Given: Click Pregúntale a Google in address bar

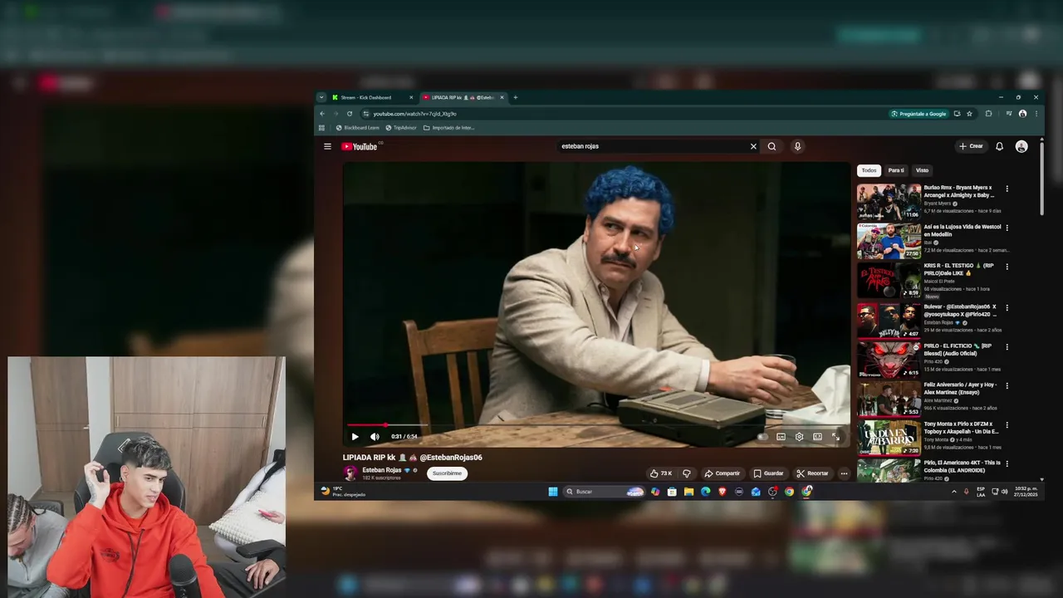Looking at the screenshot, I should [x=918, y=114].
